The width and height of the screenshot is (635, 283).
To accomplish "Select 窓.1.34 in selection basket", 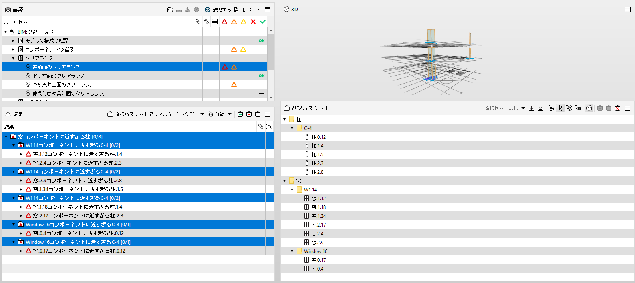I will point(457,216).
